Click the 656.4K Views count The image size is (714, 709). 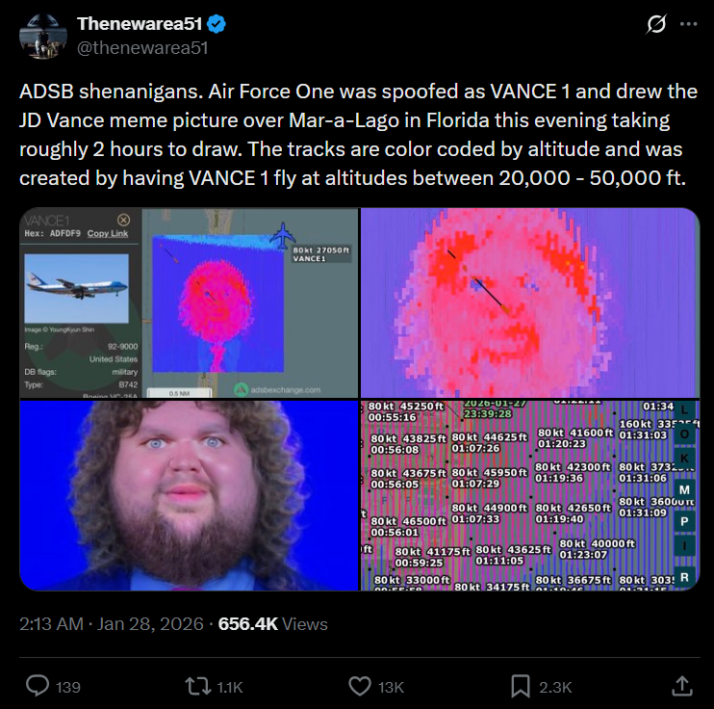pyautogui.click(x=272, y=623)
